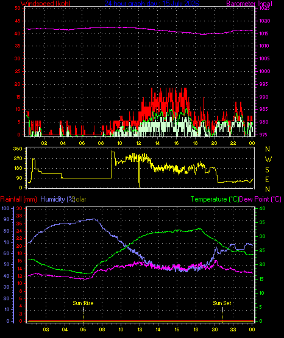Click the 50 kph windspeed scale value

(18, 8)
